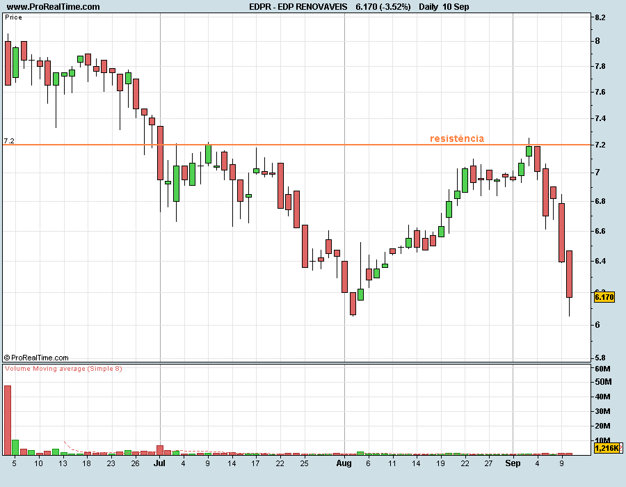Click the red candlestick at early-August low

(x=353, y=303)
